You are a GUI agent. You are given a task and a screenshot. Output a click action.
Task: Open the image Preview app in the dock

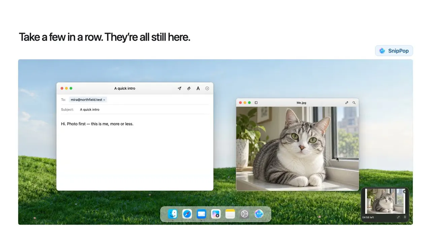216,214
